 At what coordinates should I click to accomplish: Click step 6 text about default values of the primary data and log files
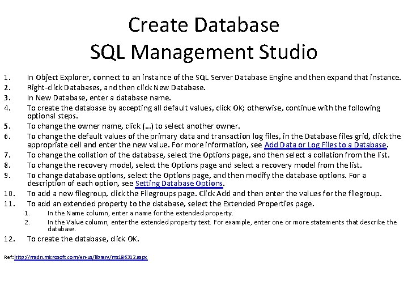click(214, 141)
